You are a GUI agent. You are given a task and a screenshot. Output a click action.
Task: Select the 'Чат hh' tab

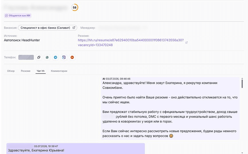coord(41,71)
